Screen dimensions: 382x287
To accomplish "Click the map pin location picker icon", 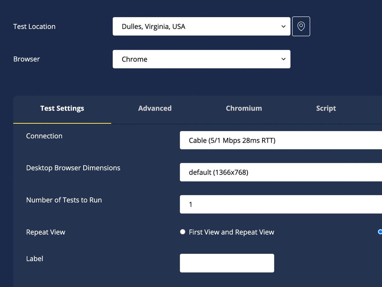I will click(301, 27).
